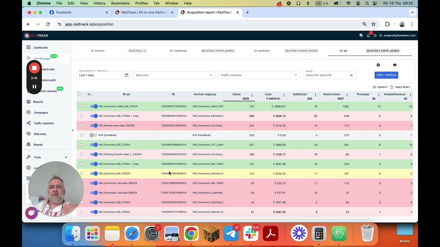Screen dimensions: 440x247
Task: Sort table by Rt ad column
Action: [x=126, y=94]
